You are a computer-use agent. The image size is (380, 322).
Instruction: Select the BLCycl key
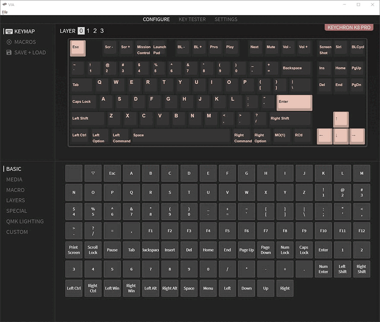[358, 48]
